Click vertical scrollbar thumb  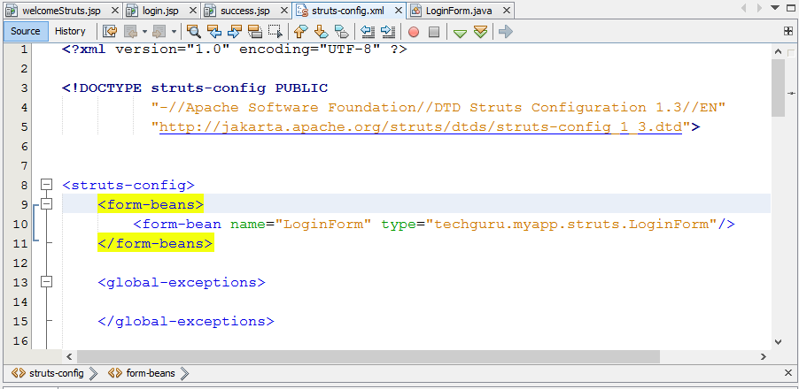778,88
